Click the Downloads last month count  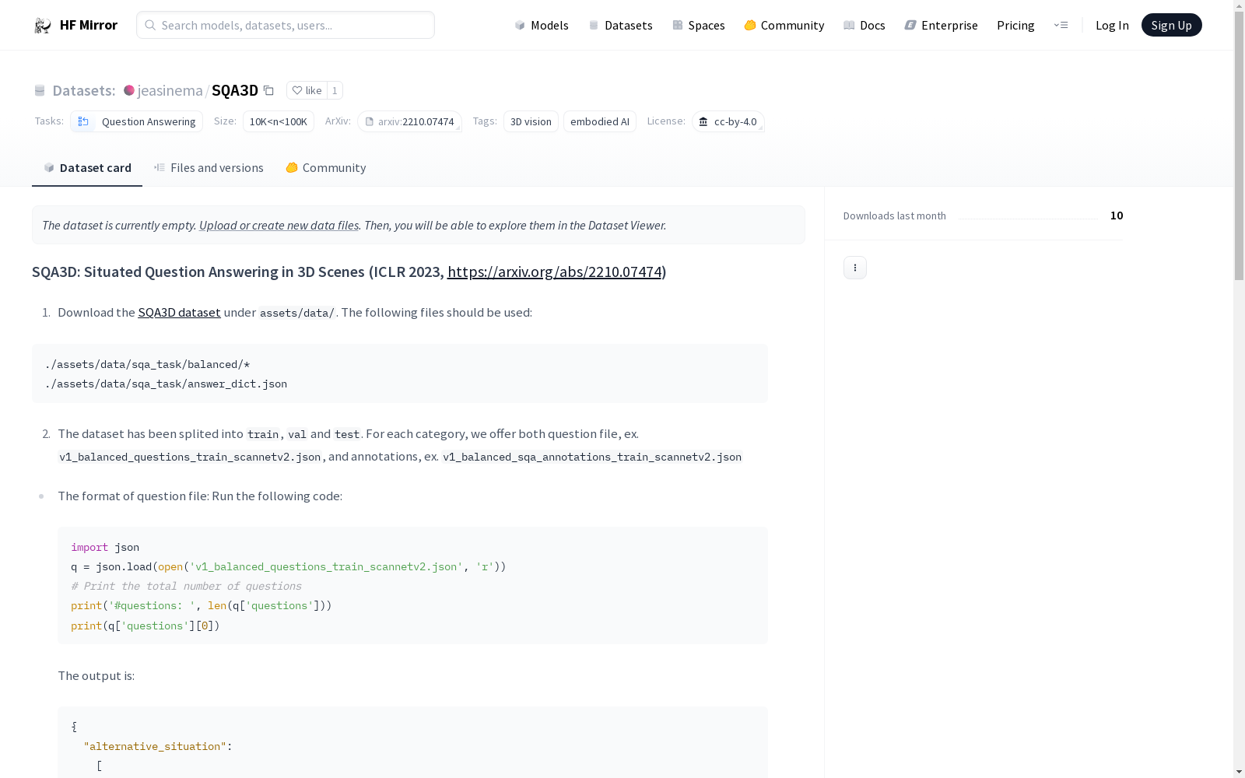[1117, 216]
